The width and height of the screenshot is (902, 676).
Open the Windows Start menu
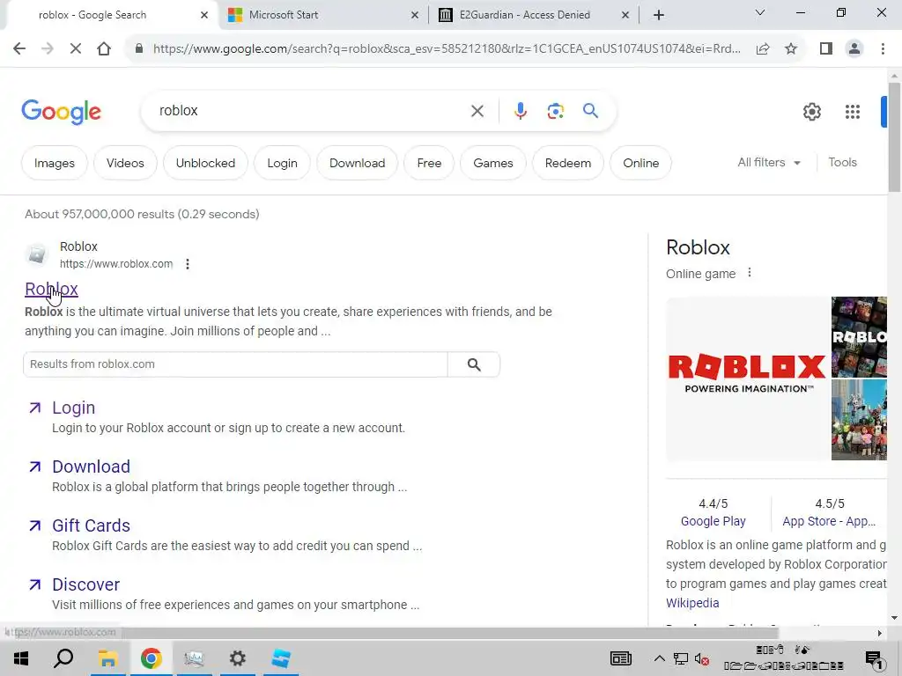[x=21, y=658]
